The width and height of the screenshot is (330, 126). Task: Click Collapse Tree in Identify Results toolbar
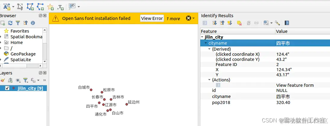[x=222, y=23]
